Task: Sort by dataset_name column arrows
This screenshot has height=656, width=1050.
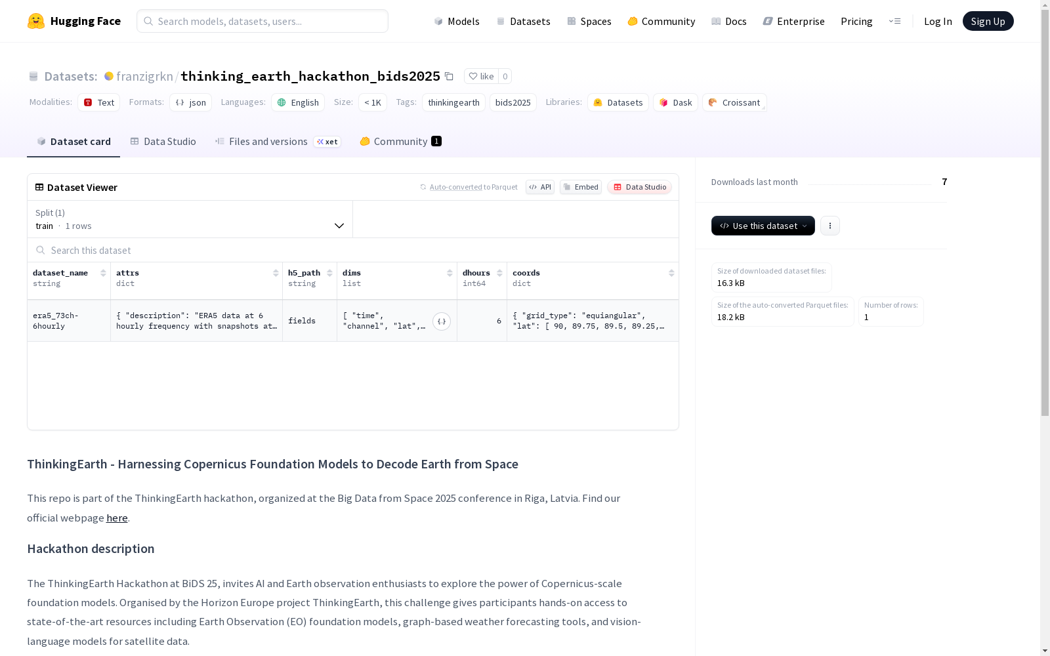Action: pos(103,273)
